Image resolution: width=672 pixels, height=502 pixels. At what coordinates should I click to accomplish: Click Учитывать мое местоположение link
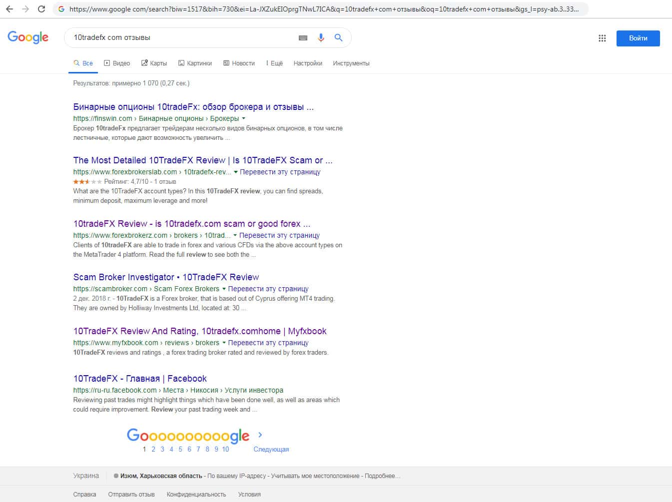315,476
